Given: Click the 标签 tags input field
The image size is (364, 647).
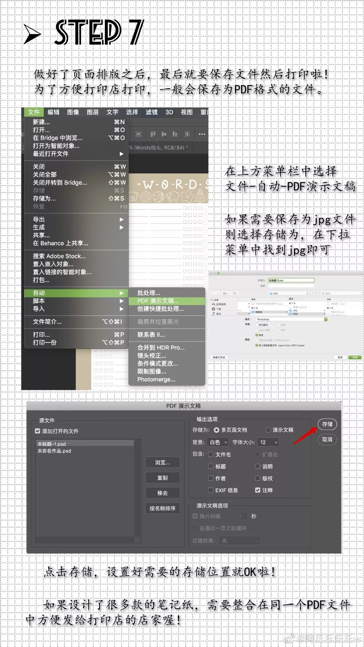Looking at the screenshot, I should (291, 286).
